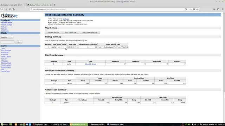225x126 pixels.
Task: Open the Documento não salvo taskbar item
Action: (116, 125)
